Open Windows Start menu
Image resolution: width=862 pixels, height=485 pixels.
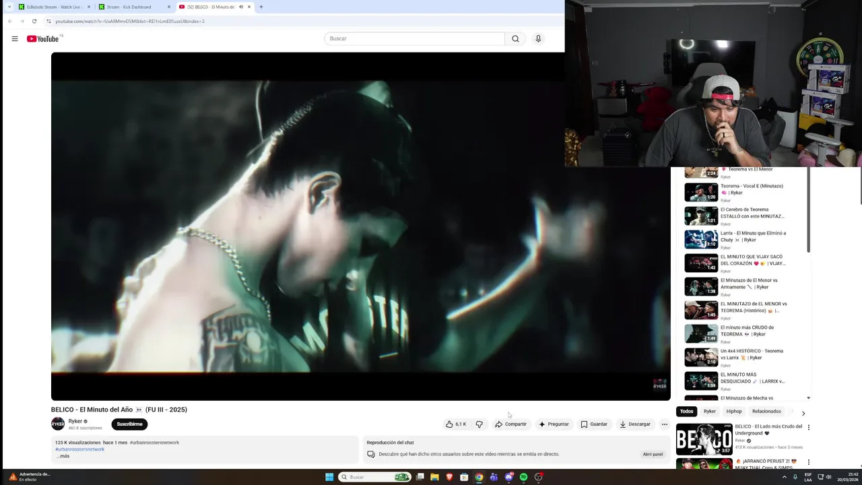[329, 477]
